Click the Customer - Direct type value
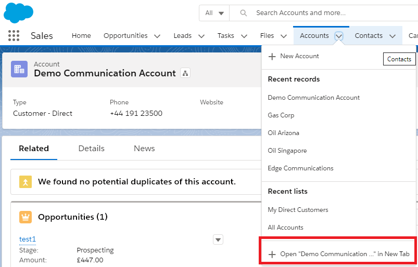 [x=43, y=114]
